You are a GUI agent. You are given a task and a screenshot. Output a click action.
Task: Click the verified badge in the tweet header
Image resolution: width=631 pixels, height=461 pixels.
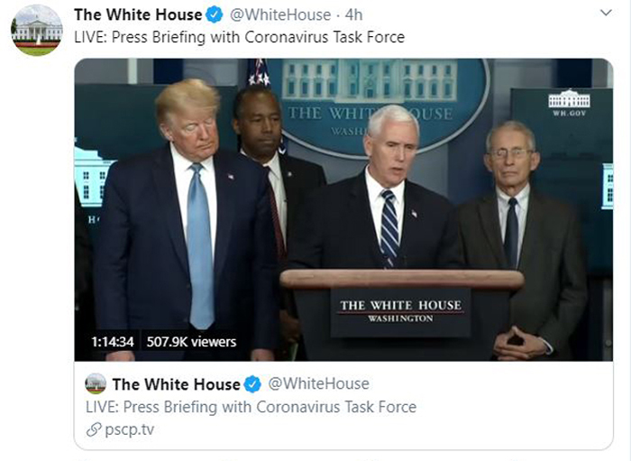tap(215, 15)
